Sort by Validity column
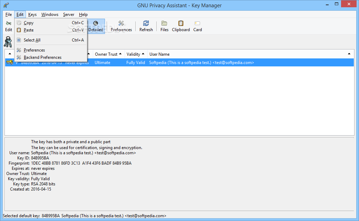Screen dimensions: 359x221 pyautogui.click(x=136, y=54)
